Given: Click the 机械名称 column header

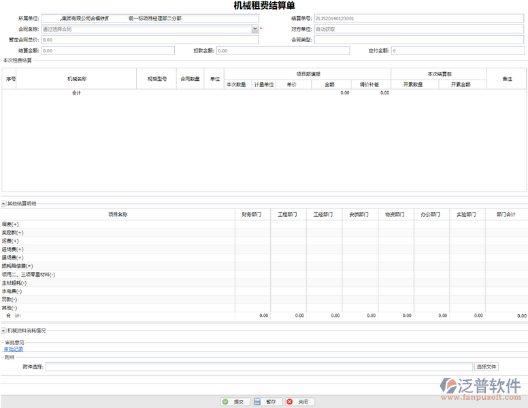Looking at the screenshot, I should tap(76, 79).
